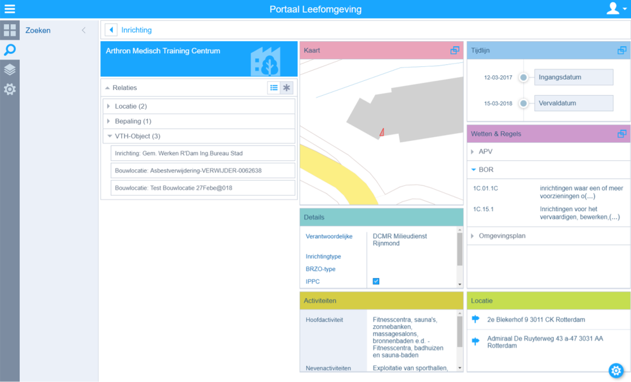631x382 pixels.
Task: Switch Relaties to asterisk graph view
Action: click(x=287, y=88)
